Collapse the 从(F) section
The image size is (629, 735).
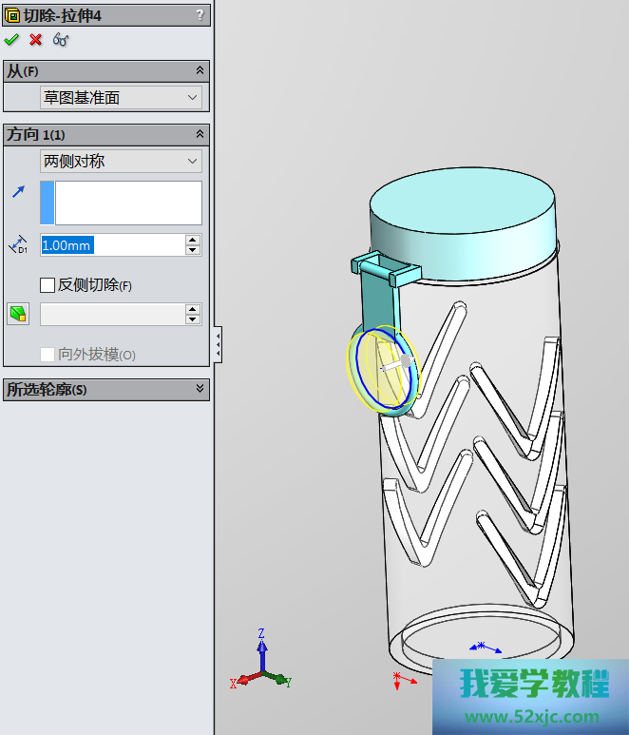pos(200,70)
